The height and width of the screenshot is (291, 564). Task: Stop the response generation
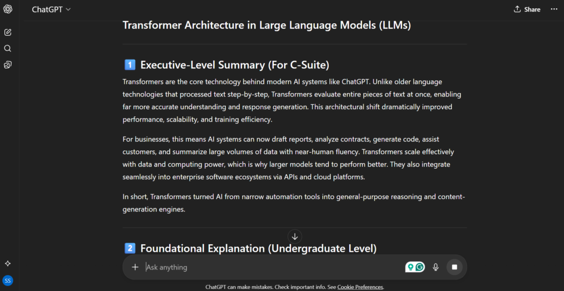[454, 267]
